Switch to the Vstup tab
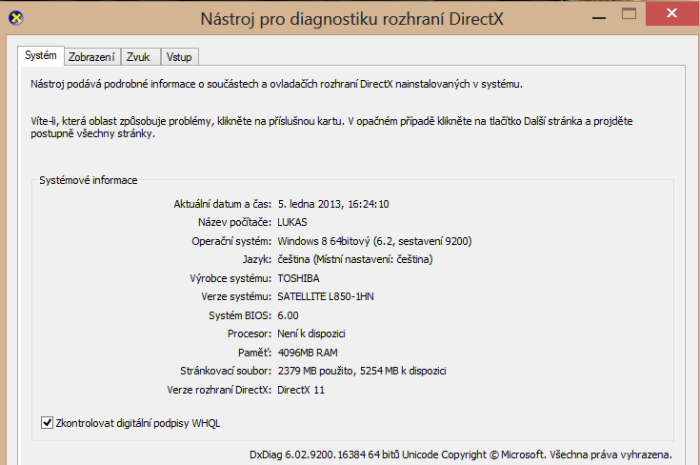 tap(179, 57)
